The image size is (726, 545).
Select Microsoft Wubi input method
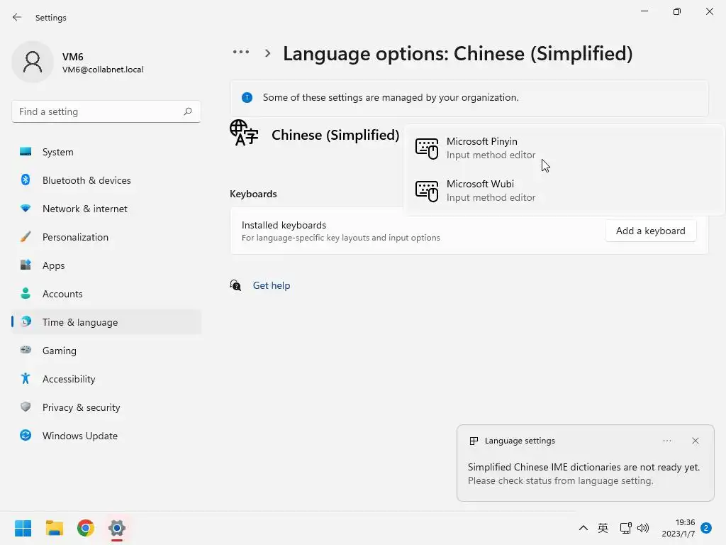pos(564,190)
